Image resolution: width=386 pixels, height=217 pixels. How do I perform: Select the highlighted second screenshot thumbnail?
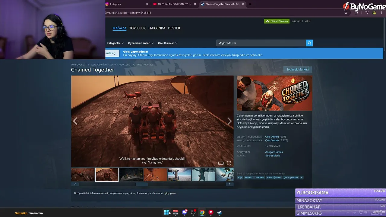point(107,175)
